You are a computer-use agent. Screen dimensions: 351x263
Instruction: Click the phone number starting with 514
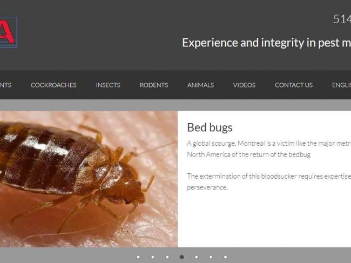(x=342, y=19)
